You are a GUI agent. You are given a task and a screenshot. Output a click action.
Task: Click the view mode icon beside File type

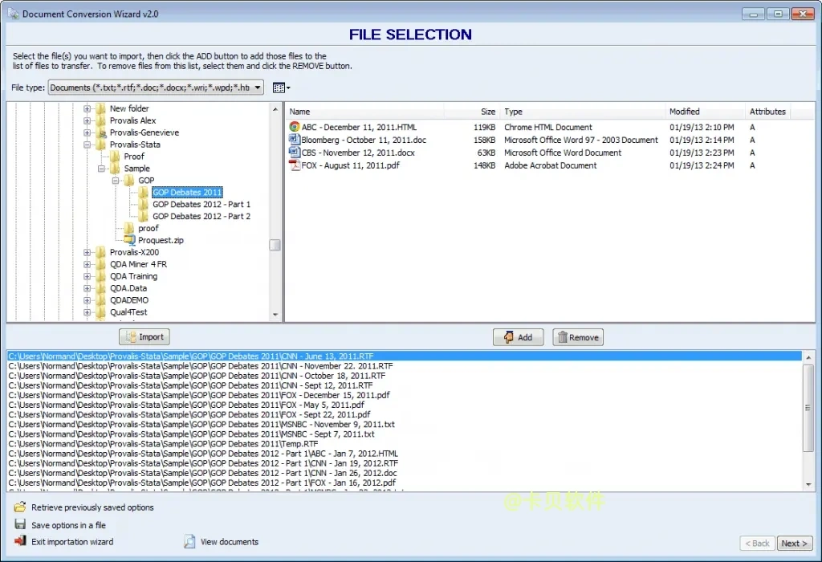(x=281, y=88)
